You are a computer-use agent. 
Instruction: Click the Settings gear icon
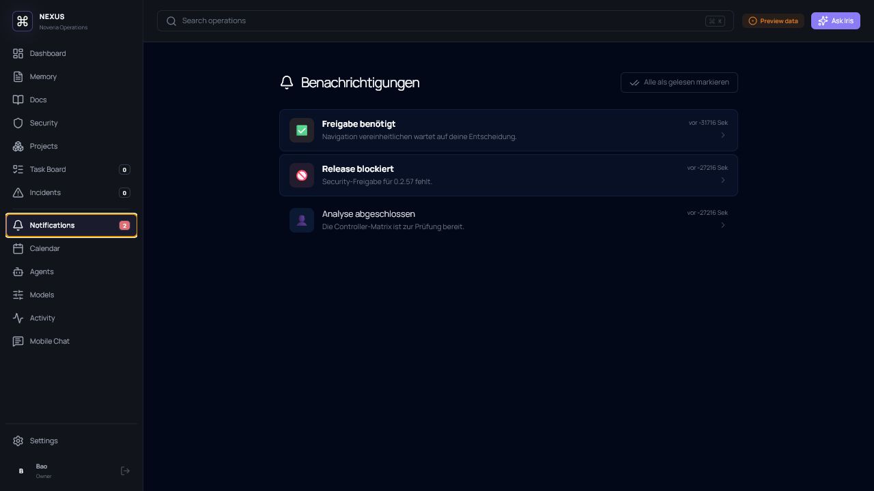click(18, 441)
